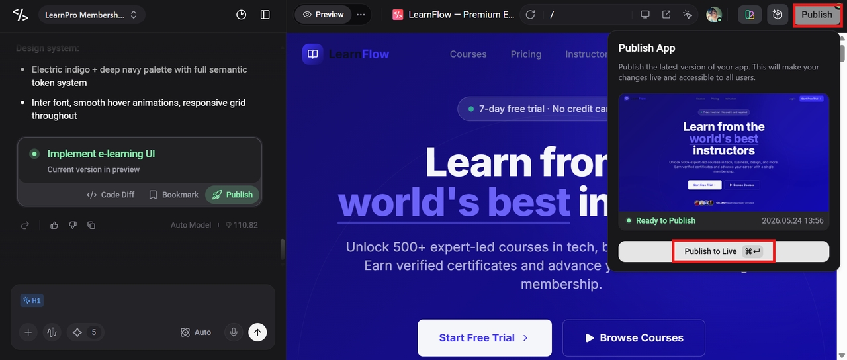Open the Pricing nav link in preview
Screen dimensions: 847x360
(526, 54)
